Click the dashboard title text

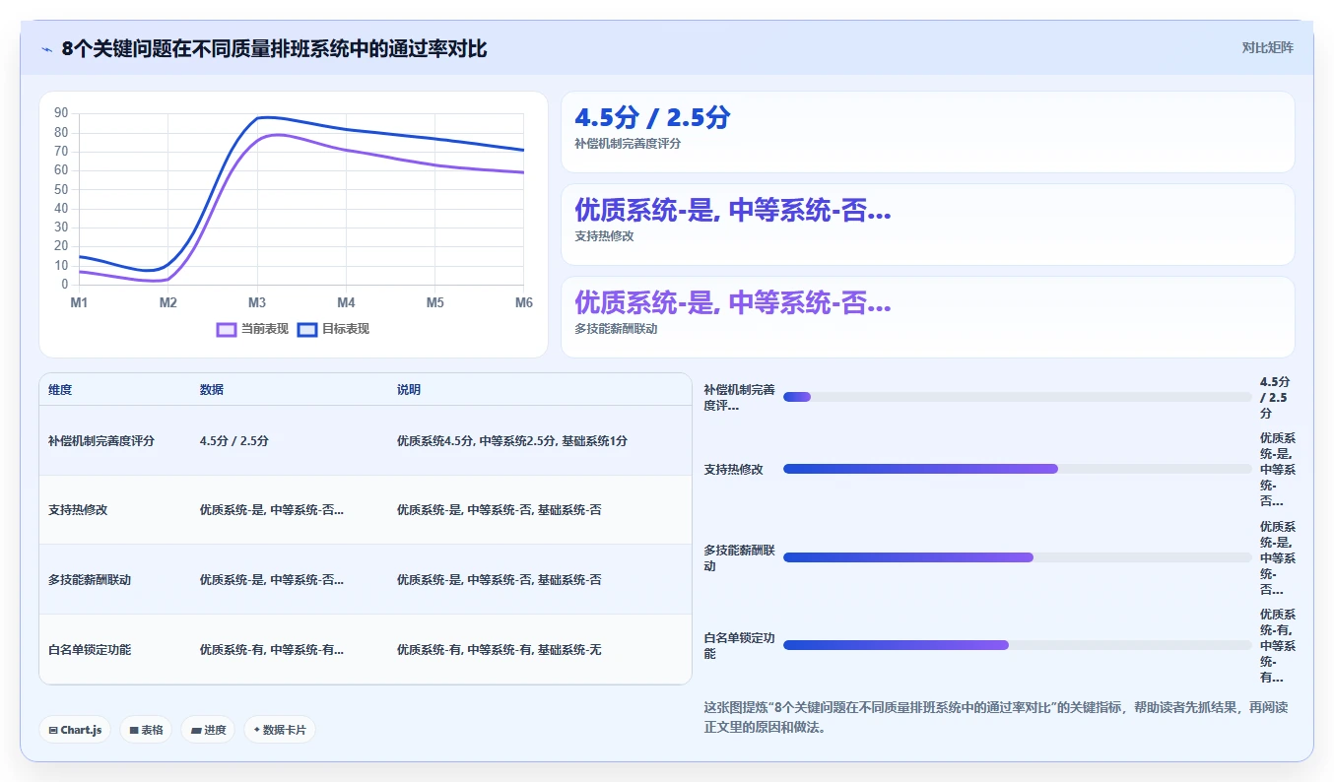coord(274,48)
